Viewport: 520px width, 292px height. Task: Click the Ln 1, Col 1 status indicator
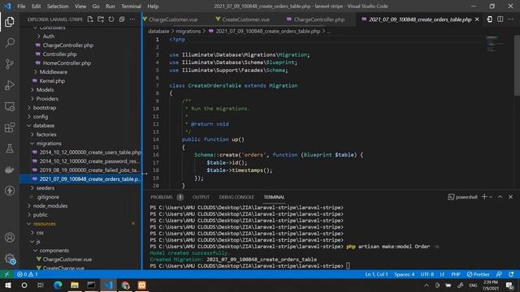click(376, 274)
